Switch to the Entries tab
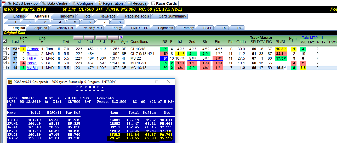 click(19, 16)
